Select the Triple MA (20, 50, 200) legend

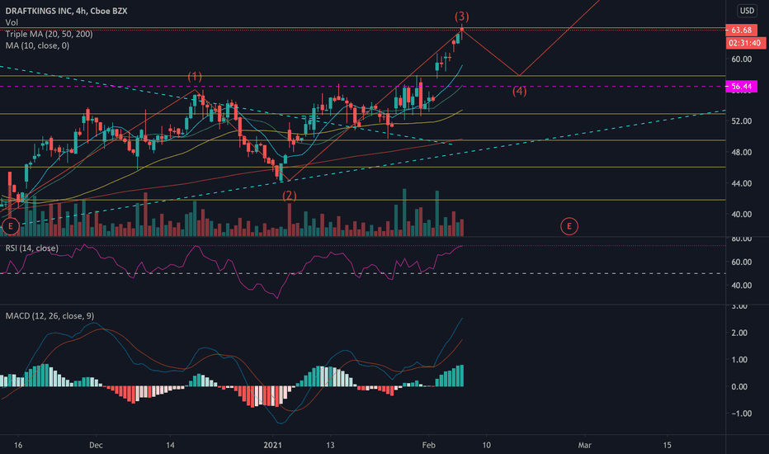click(x=49, y=34)
